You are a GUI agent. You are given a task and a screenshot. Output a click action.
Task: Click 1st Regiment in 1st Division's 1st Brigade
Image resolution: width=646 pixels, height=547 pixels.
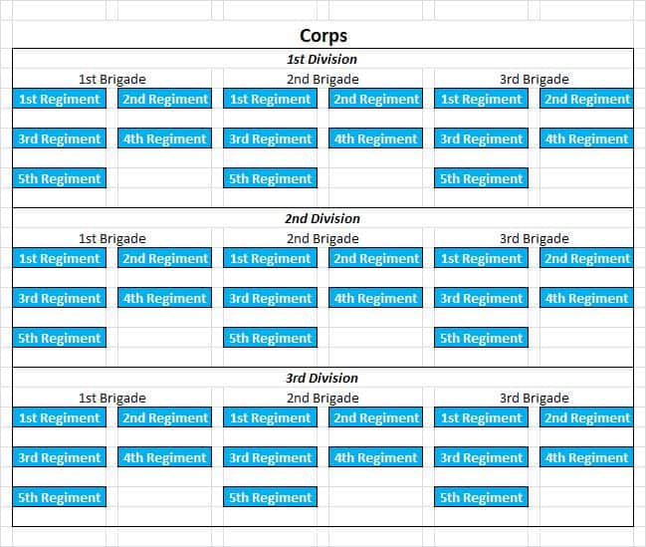[60, 99]
